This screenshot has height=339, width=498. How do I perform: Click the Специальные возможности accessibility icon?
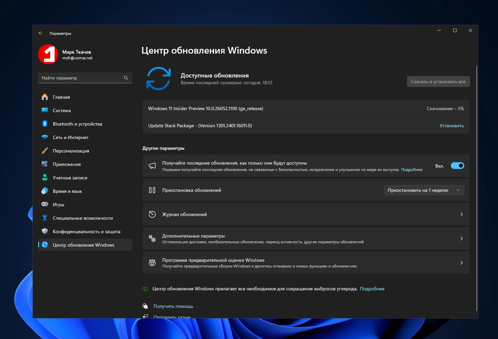pos(45,218)
